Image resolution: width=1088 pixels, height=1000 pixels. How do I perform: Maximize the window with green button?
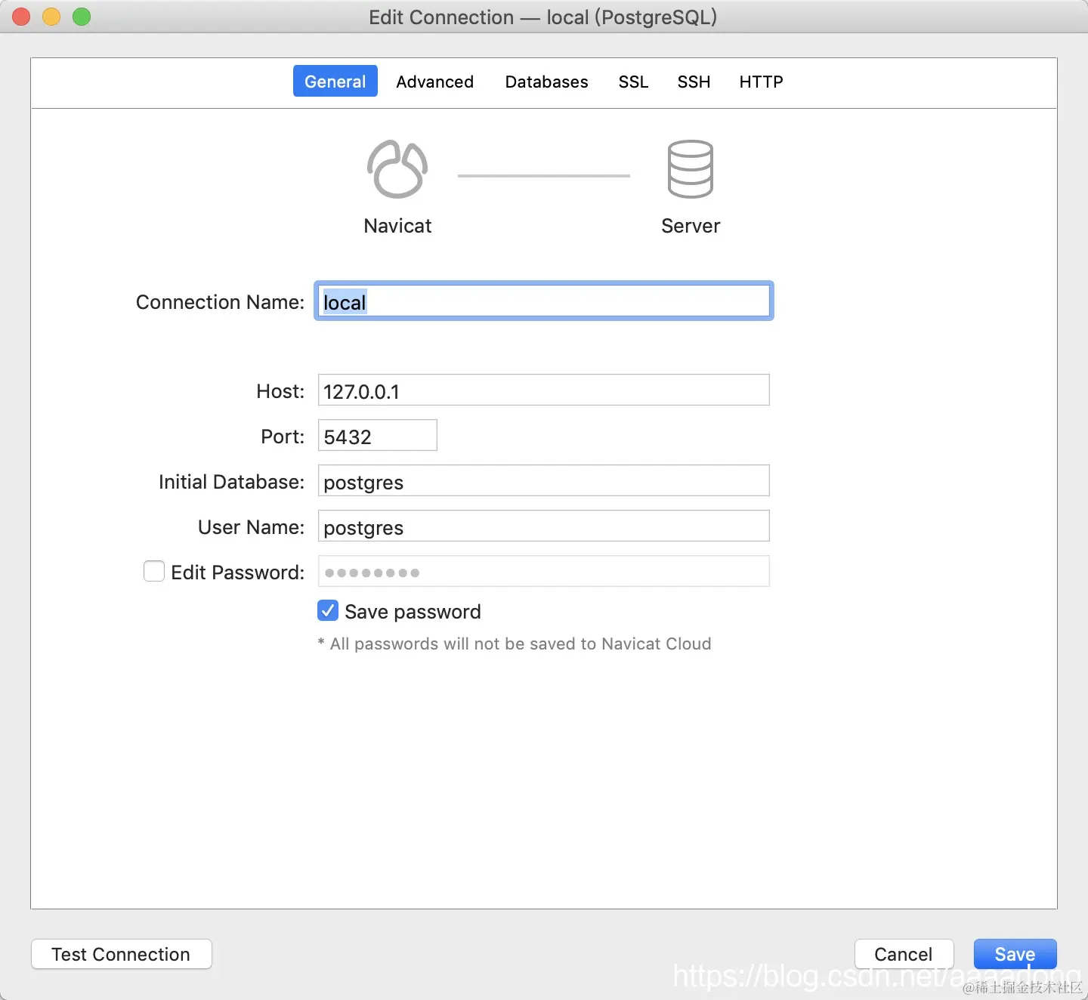click(82, 17)
